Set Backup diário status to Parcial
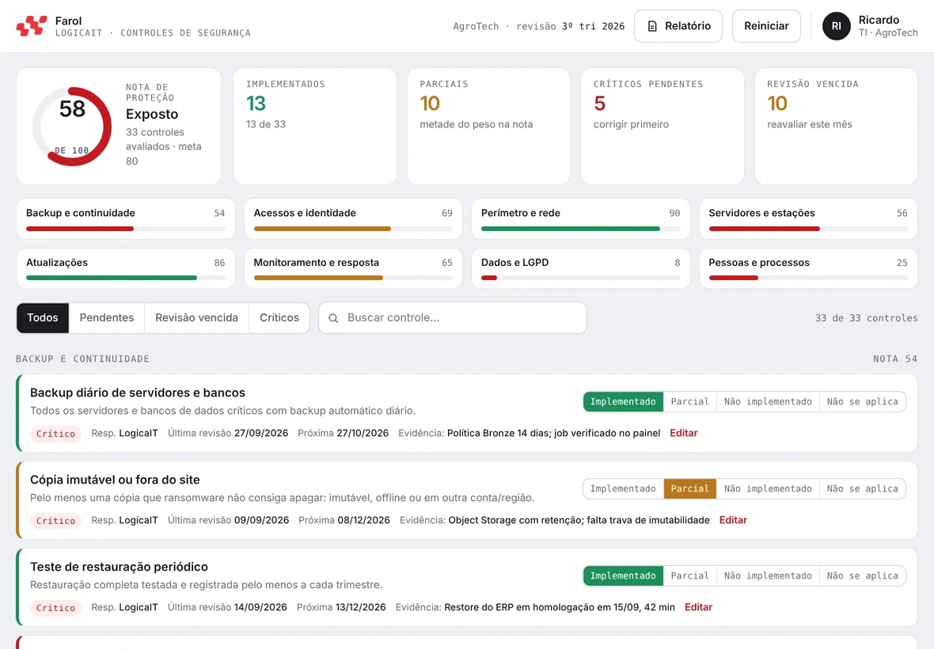Image resolution: width=934 pixels, height=649 pixels. click(x=689, y=402)
